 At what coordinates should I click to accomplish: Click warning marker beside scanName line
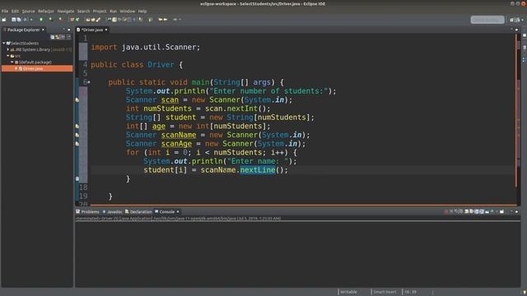pos(77,135)
